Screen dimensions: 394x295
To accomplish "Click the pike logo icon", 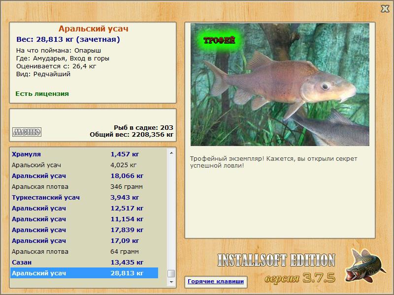I will [x=365, y=265].
